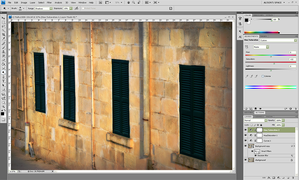This screenshot has height=180, width=299.
Task: Select the Move tool in the toolbox
Action: (3, 18)
